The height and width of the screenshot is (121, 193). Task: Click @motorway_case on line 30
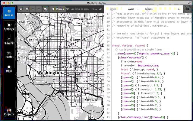(x=148, y=65)
